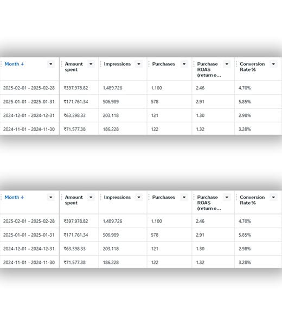This screenshot has height=325, width=282.
Task: Open Purchase ROAS dropdown arrow in upper table
Action: coord(227,64)
